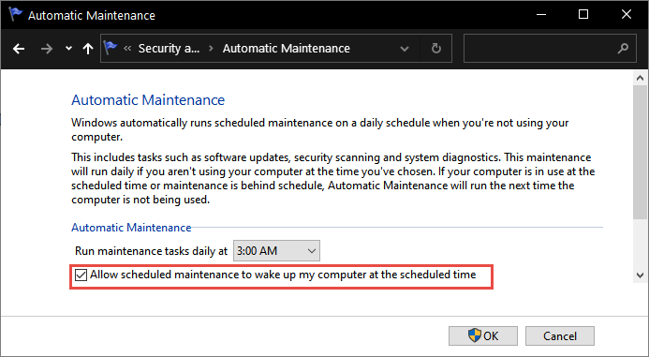The height and width of the screenshot is (357, 649).
Task: Click the OK button with shield
Action: tap(483, 335)
